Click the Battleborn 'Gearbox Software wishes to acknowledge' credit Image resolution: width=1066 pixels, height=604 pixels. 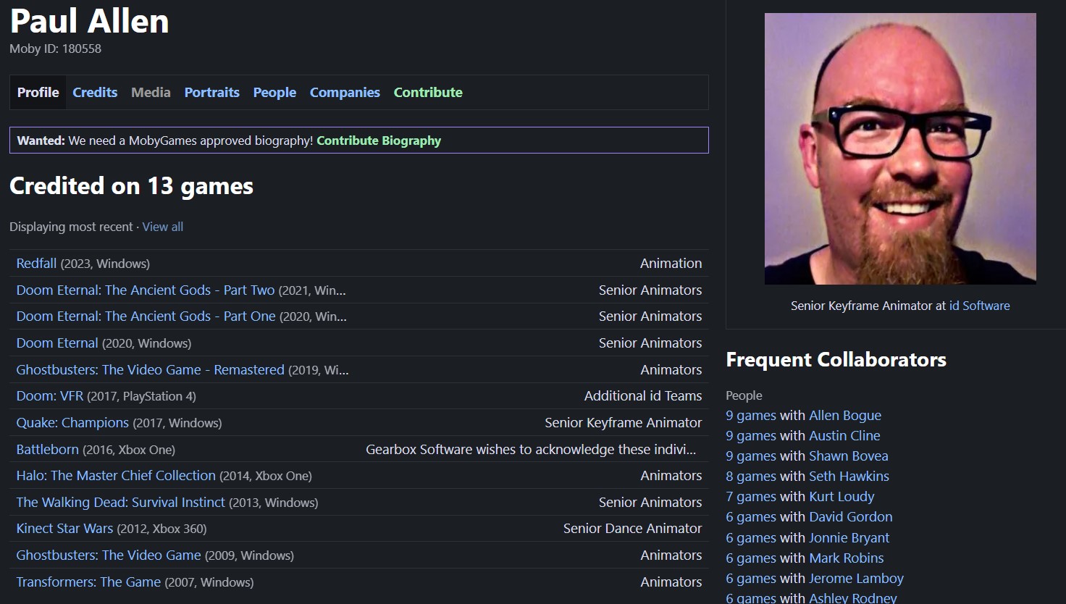531,450
